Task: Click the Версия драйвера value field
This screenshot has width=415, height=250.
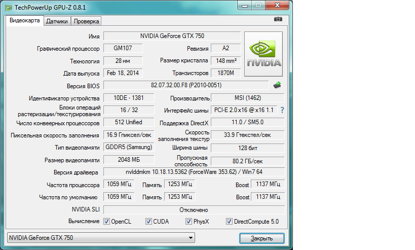Action: tap(193, 172)
